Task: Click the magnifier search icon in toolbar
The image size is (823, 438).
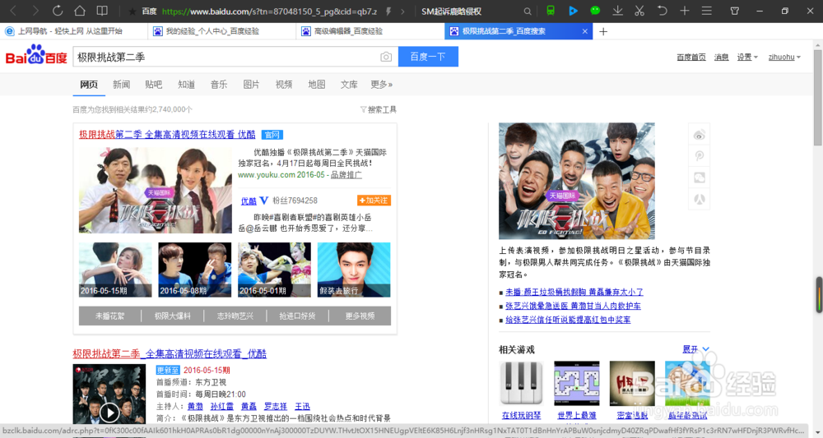Action: 528,11
